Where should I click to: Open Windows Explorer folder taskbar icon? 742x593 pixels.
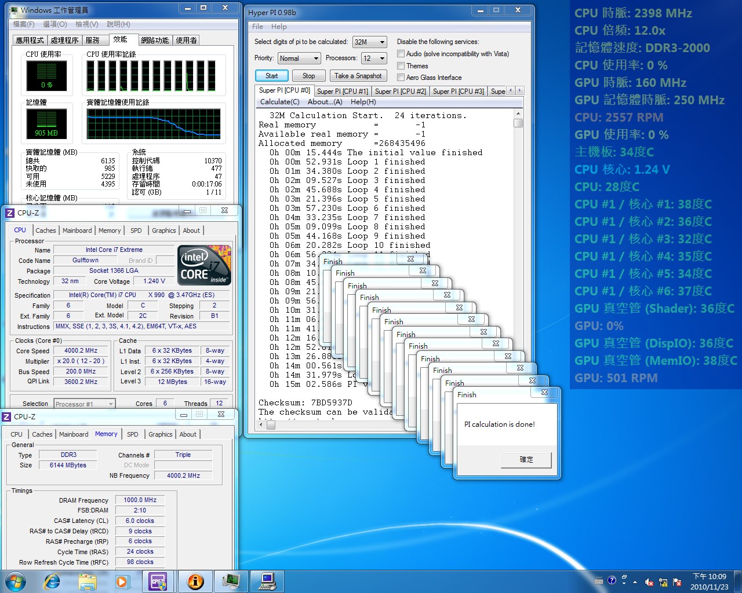point(87,581)
